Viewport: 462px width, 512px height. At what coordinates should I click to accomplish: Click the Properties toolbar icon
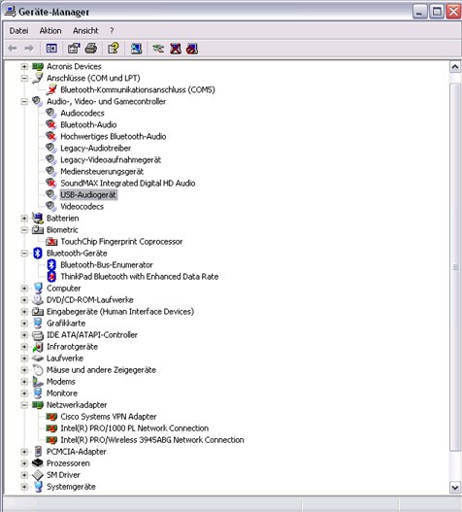click(x=74, y=49)
